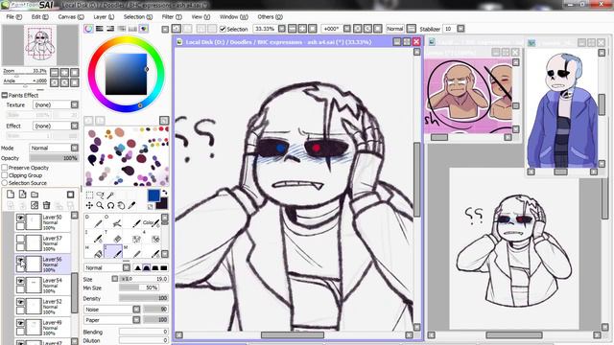Select the Lasso tool
This screenshot has width=614, height=345.
point(100,195)
